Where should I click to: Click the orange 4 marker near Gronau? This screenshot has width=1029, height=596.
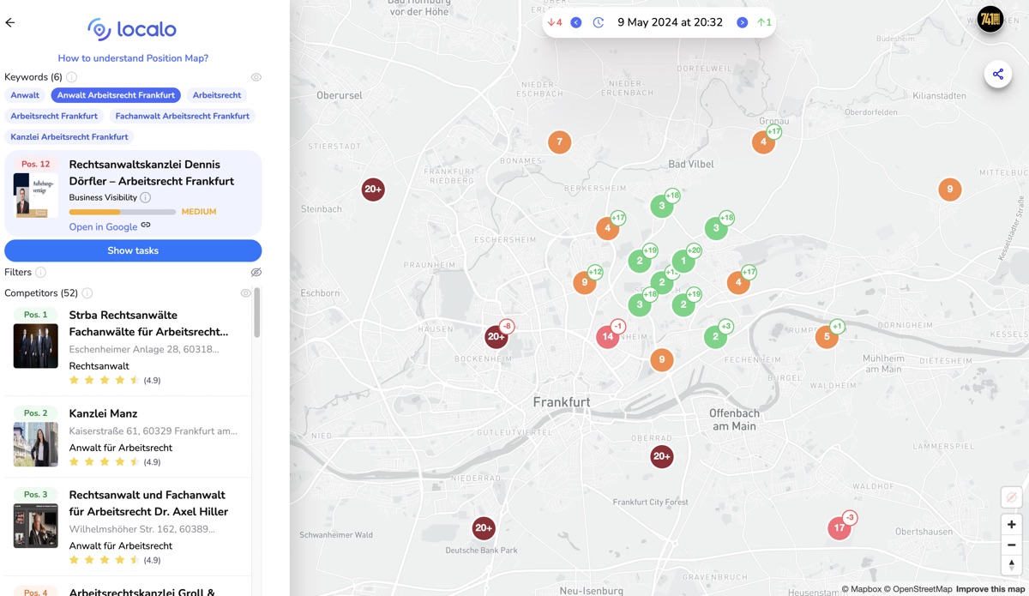click(763, 141)
